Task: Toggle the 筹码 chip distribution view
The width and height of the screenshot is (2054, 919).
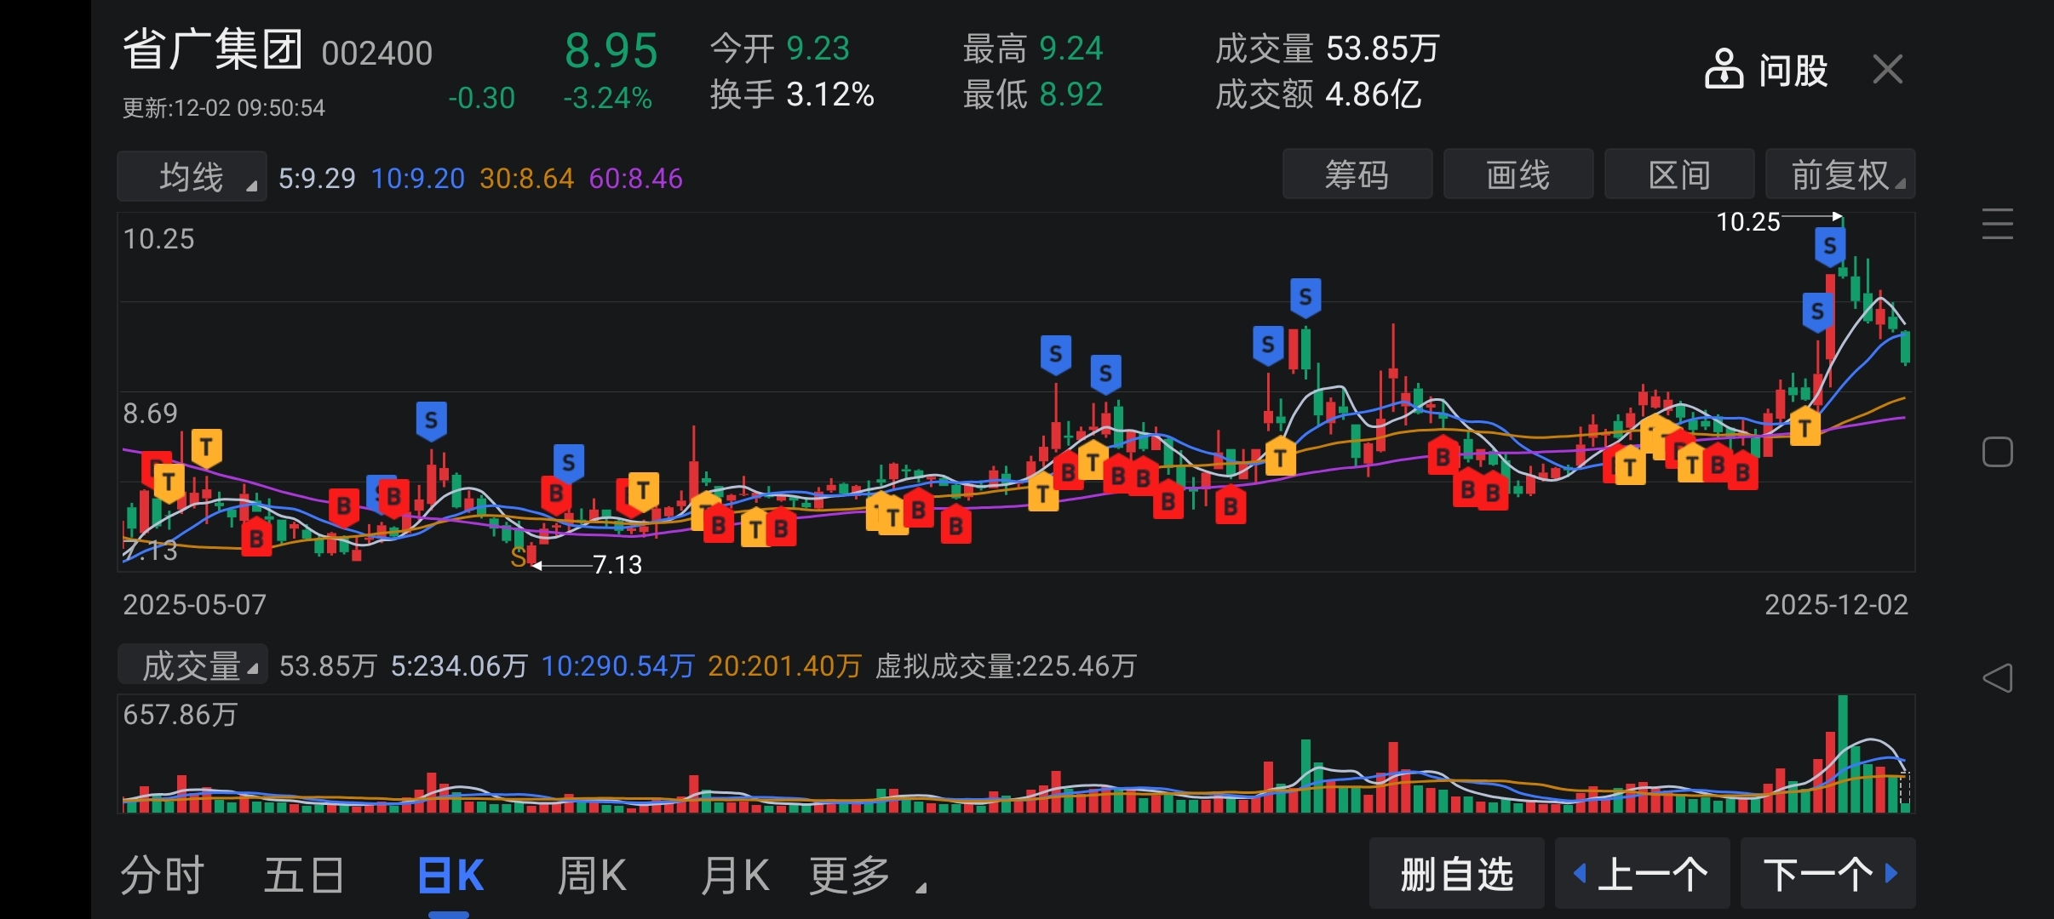Action: tap(1357, 175)
